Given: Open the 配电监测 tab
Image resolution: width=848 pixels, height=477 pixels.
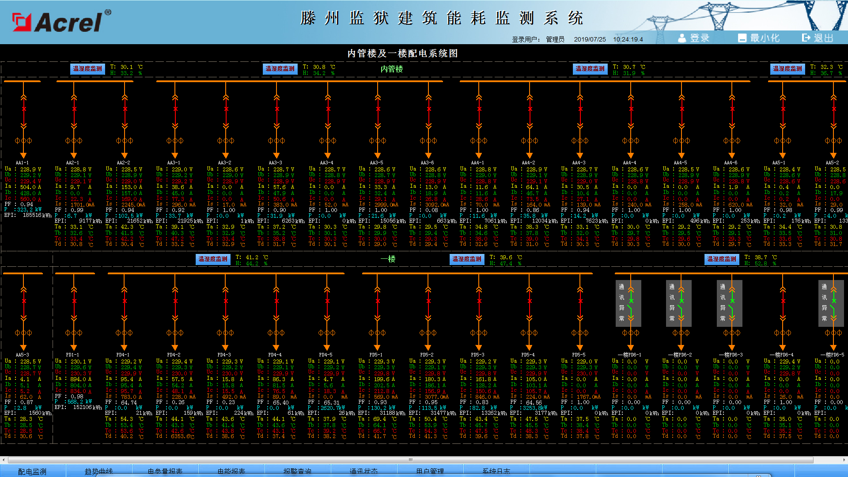Looking at the screenshot, I should [32, 471].
